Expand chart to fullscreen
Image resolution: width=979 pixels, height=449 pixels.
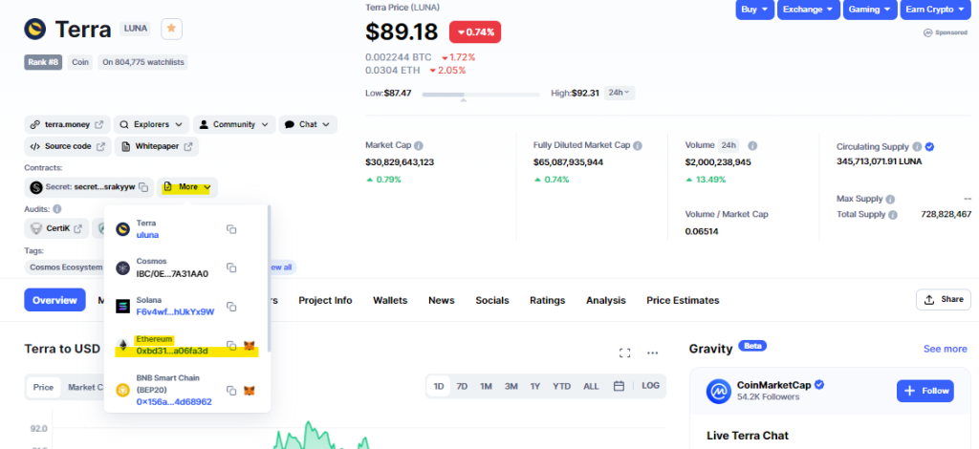(x=624, y=353)
